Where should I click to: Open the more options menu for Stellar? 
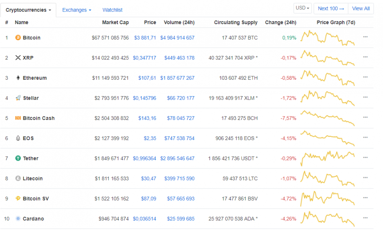click(365, 97)
